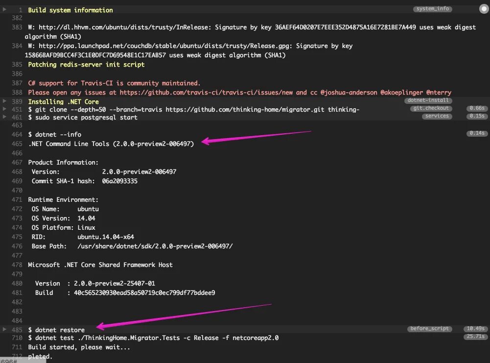Viewport: 490px width, 363px height.
Task: Click the 0.14s duration badge
Action: (x=477, y=133)
